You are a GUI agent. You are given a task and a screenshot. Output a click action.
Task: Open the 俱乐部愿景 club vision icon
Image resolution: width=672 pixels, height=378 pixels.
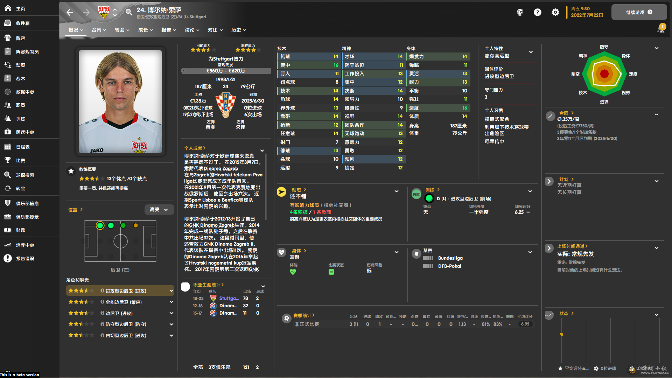click(x=8, y=217)
